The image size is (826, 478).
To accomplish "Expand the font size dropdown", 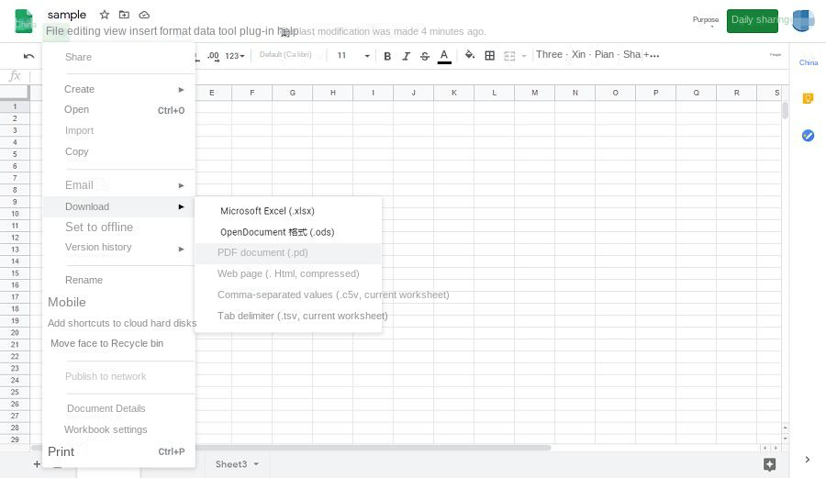I will [367, 56].
